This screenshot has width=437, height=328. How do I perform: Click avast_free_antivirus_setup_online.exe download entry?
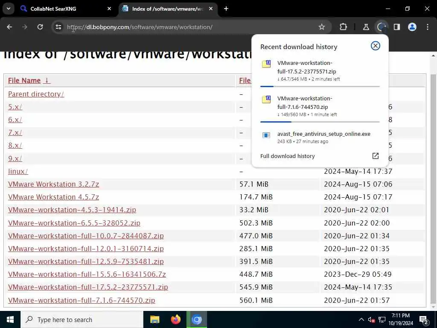click(x=320, y=137)
